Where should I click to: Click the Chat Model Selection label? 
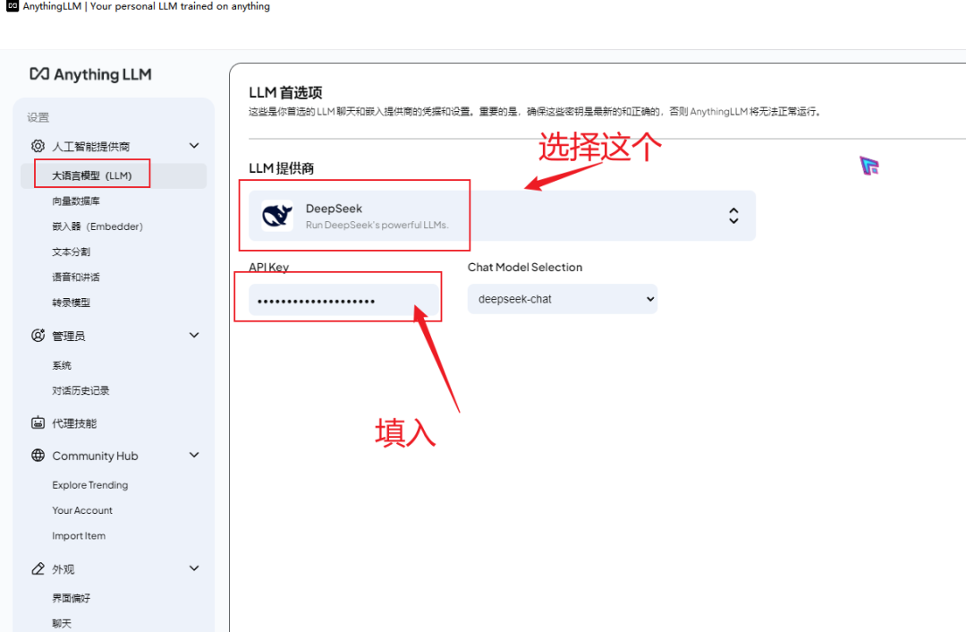click(525, 267)
